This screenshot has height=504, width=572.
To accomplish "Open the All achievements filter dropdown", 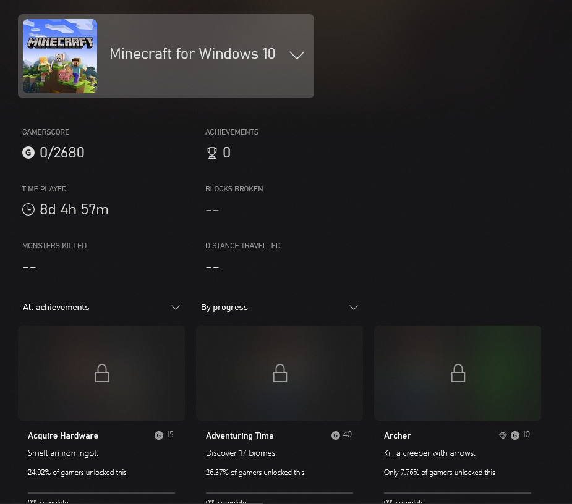I will (x=101, y=307).
